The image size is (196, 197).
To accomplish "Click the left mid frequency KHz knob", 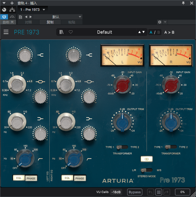I will click(x=17, y=84).
